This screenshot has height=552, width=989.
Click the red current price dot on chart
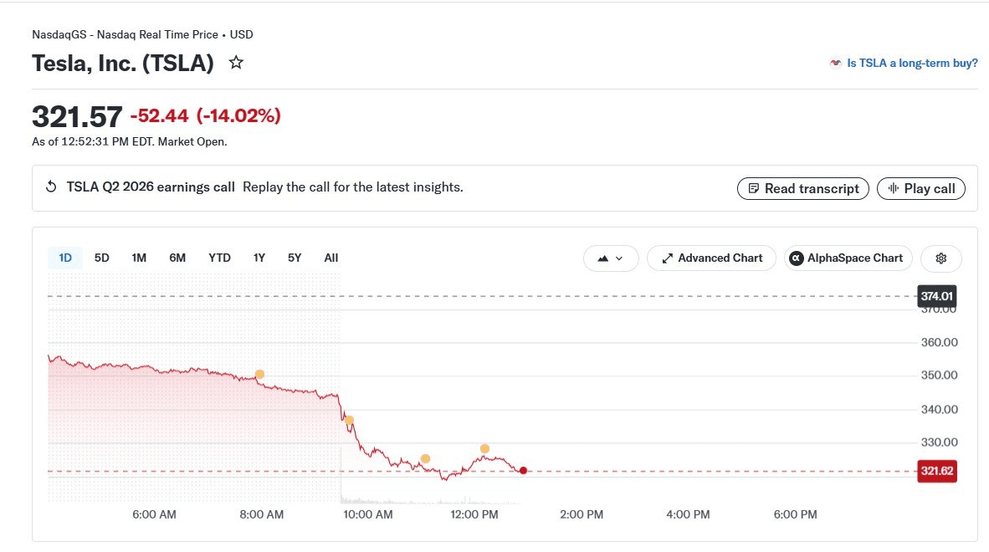[x=523, y=471]
